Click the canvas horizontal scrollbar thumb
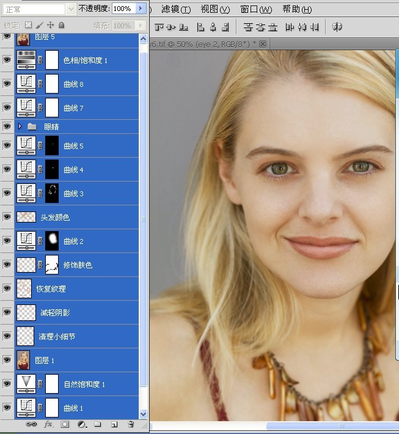The image size is (399, 434). tap(332, 425)
